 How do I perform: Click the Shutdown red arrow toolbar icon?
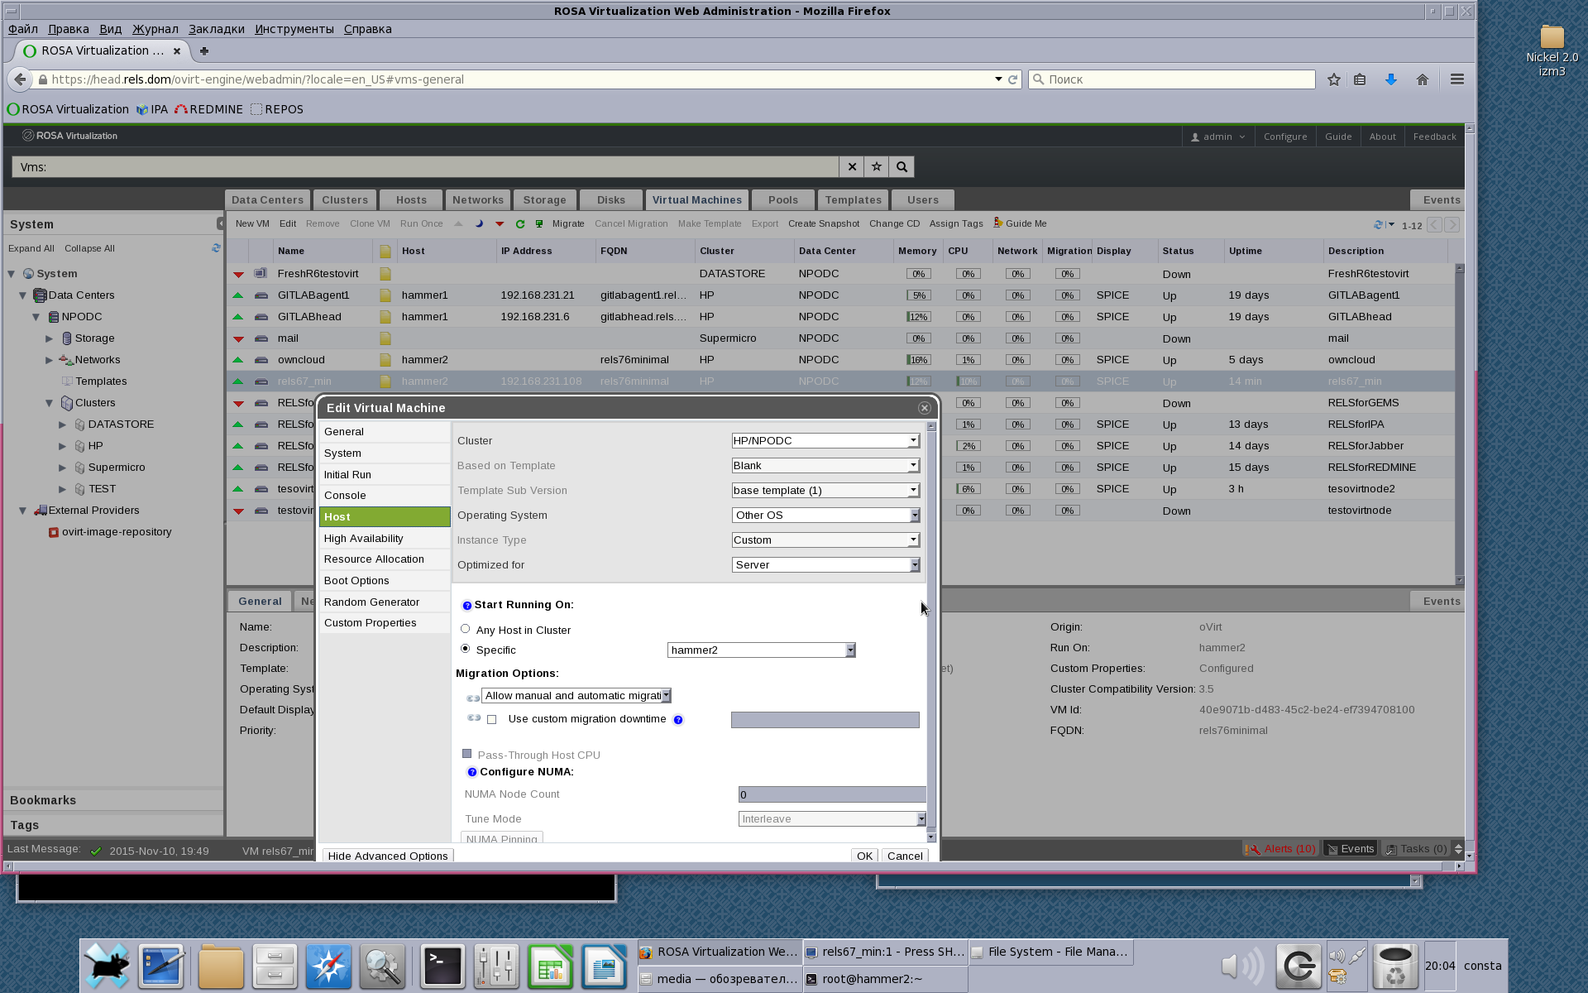coord(500,223)
